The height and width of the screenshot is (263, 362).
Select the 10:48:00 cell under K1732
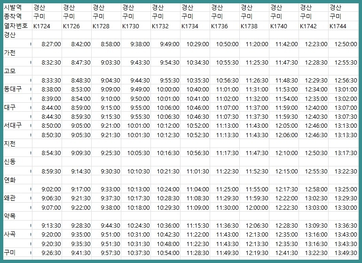click(x=165, y=244)
